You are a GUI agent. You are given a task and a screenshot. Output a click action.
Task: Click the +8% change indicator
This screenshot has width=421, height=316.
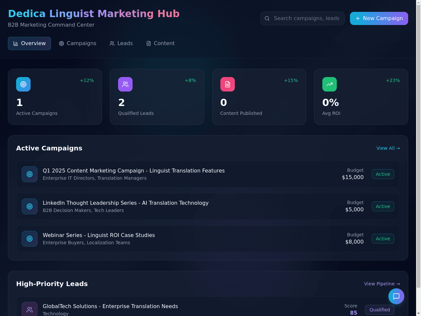190,80
